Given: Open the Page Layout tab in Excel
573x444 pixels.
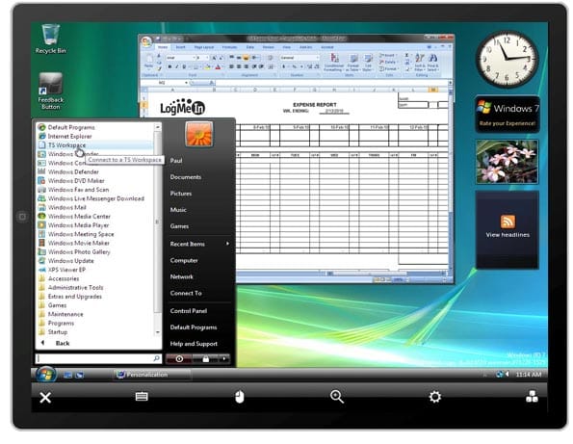Looking at the screenshot, I should (204, 47).
